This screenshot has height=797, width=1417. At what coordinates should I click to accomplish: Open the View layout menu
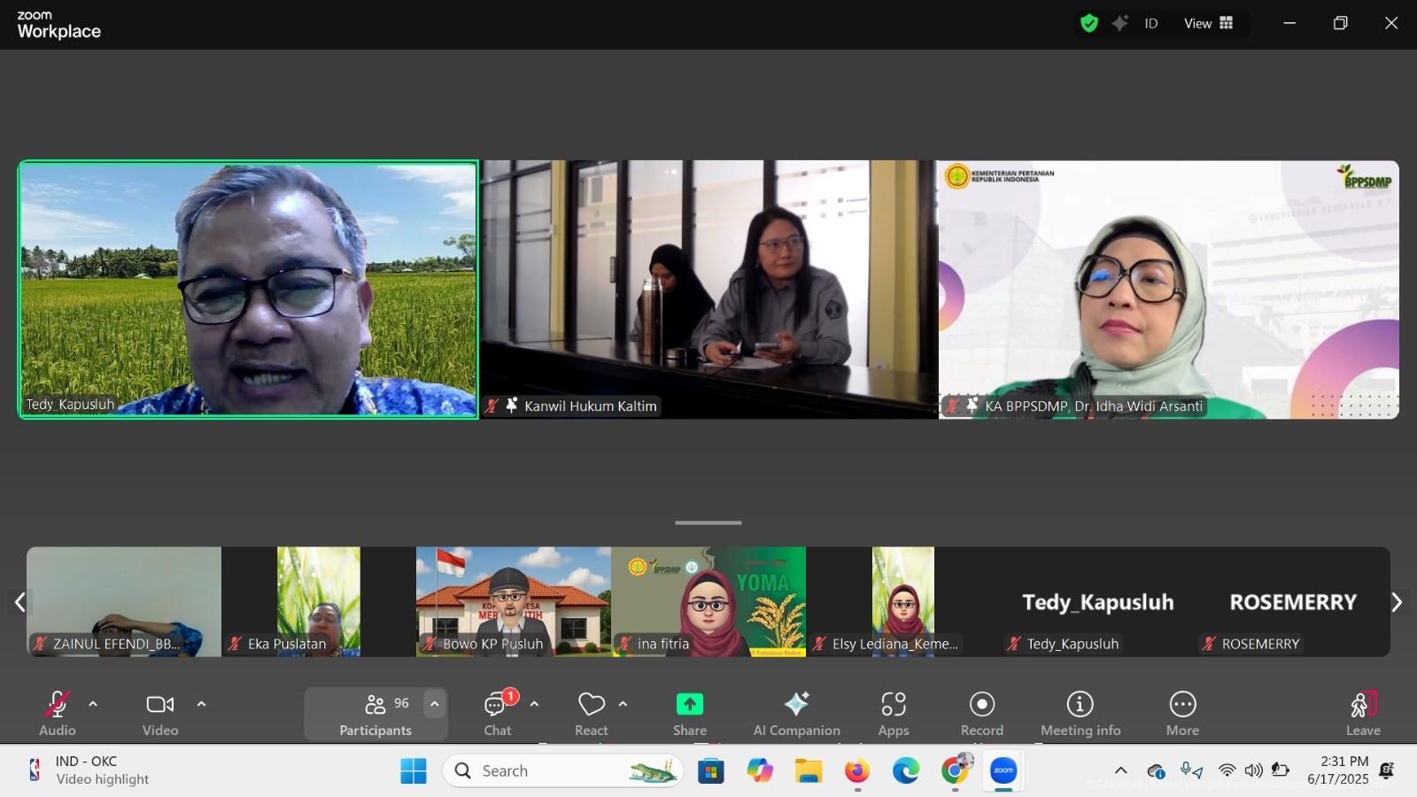click(1208, 24)
